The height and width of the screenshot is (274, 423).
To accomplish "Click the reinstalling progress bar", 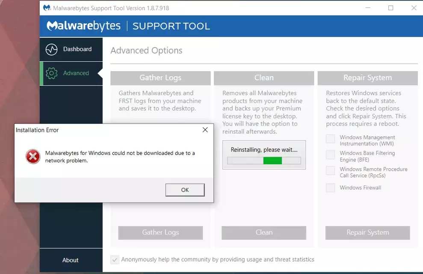I will point(264,161).
